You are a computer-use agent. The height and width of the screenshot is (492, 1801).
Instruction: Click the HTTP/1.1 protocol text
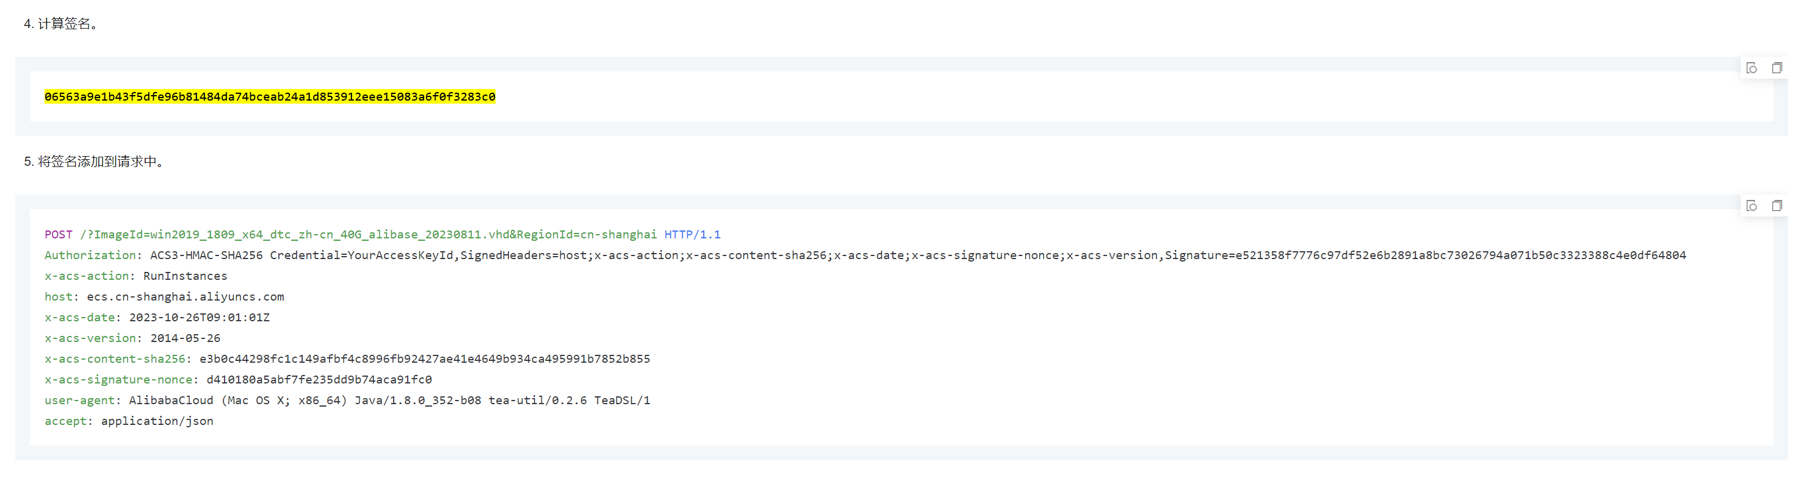[692, 235]
